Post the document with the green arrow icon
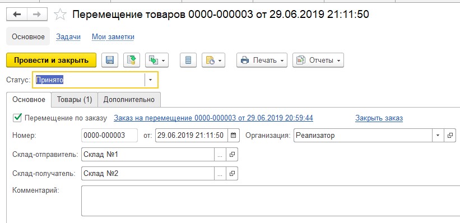Screen dimensions: 460x223 coord(132,60)
